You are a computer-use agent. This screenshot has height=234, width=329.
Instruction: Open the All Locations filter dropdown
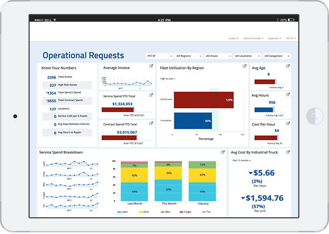(x=247, y=56)
